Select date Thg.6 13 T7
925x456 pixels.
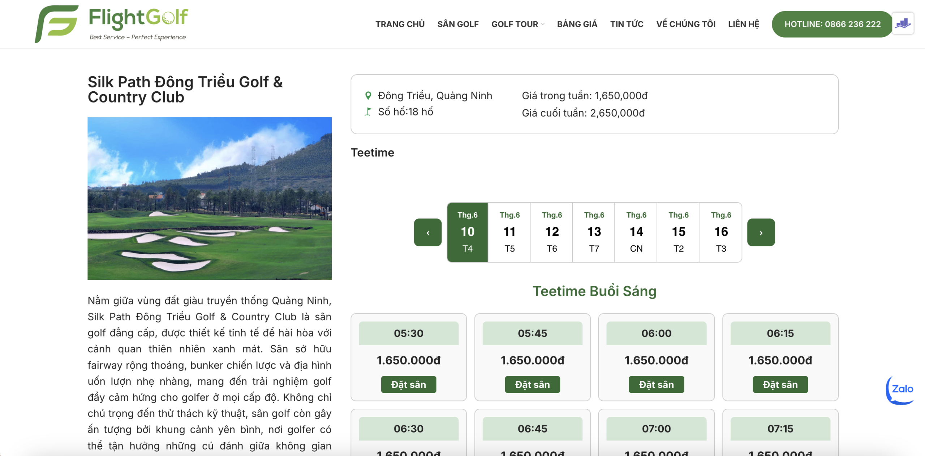(594, 233)
